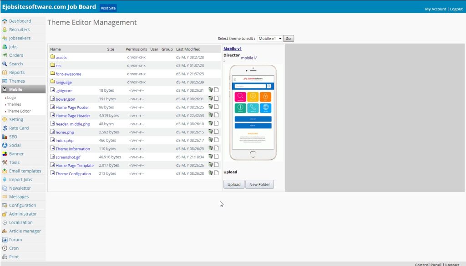Click the page icon for screenshot.gif
This screenshot has width=466, height=266.
[x=216, y=156]
